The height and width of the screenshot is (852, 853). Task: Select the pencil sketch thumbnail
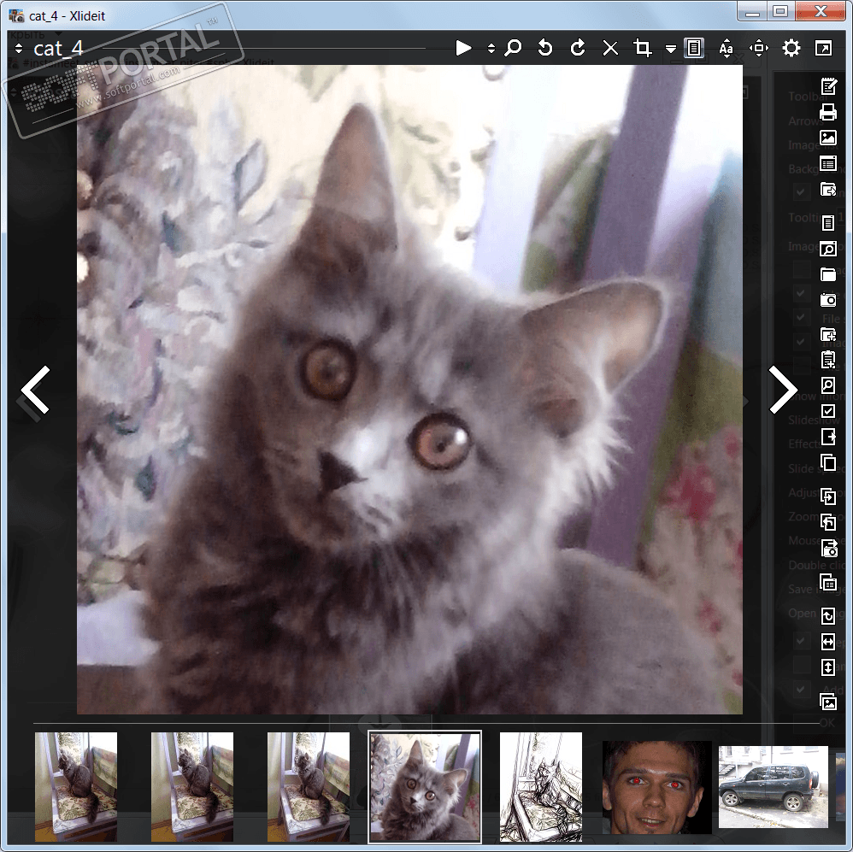541,787
